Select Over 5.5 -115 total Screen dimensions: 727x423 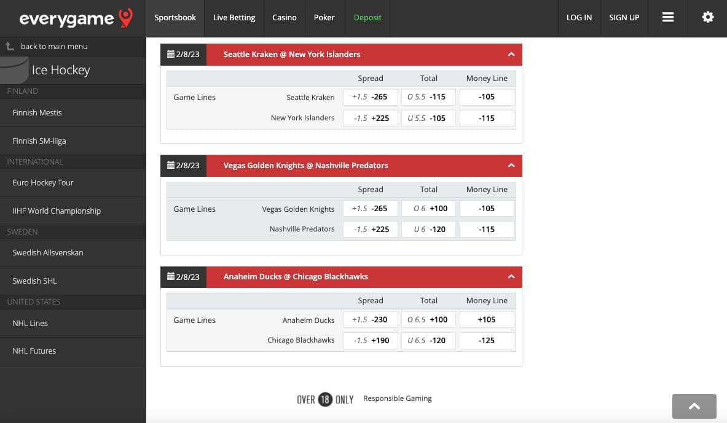(x=428, y=97)
